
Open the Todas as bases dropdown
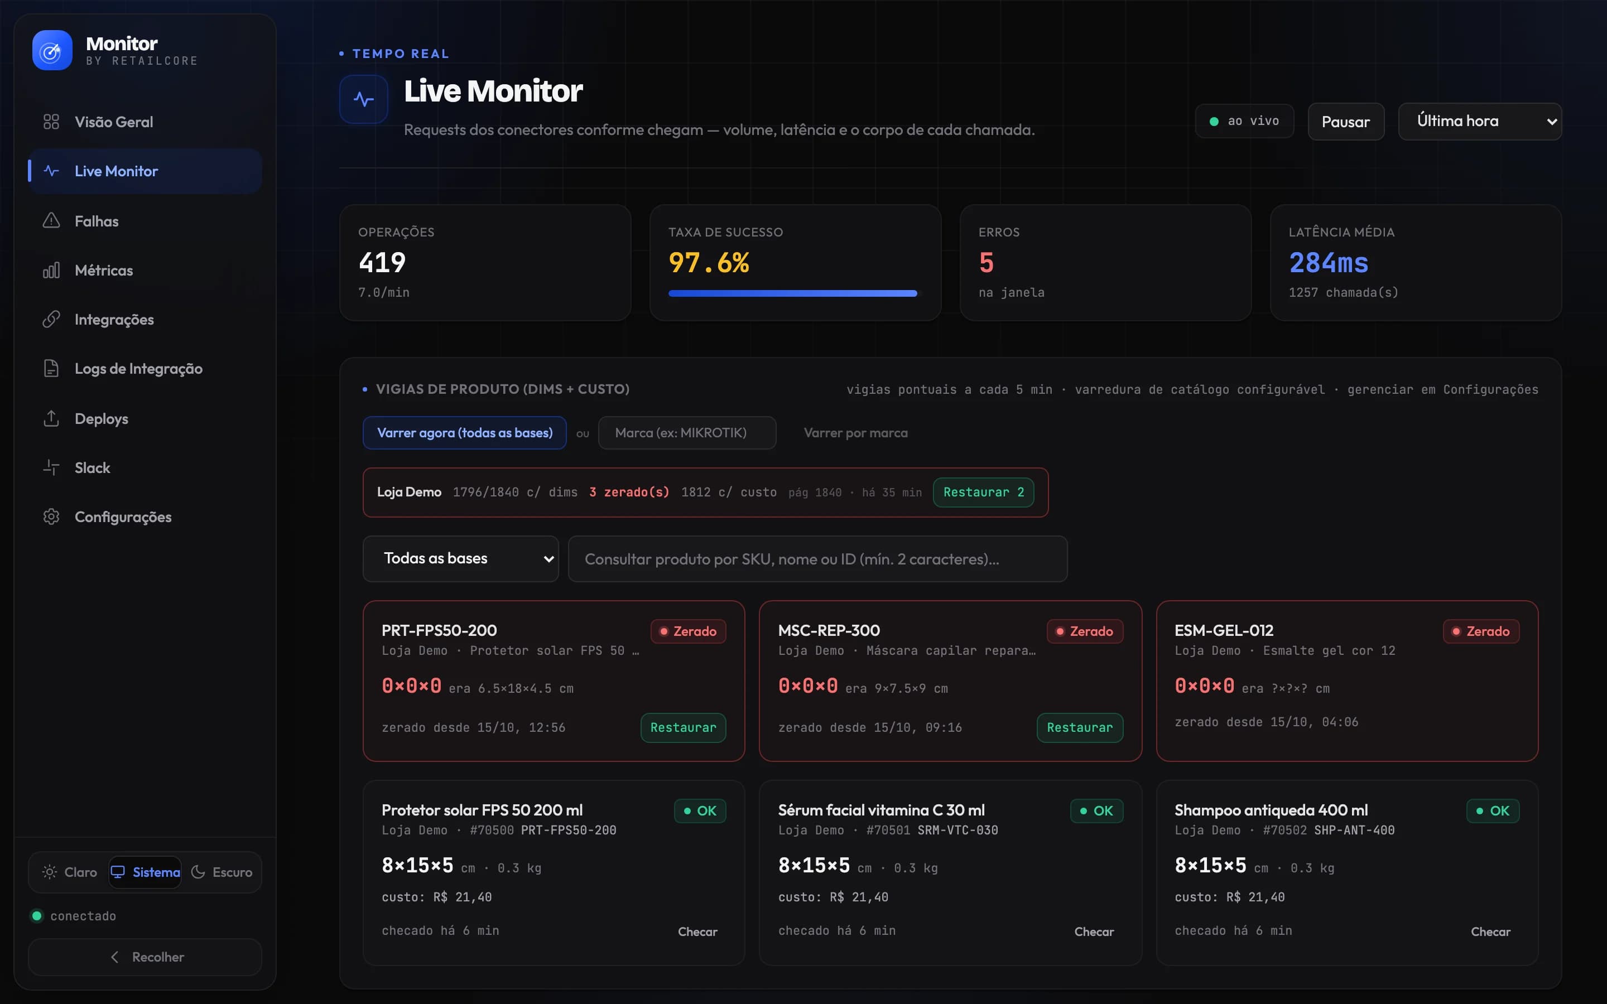pyautogui.click(x=461, y=558)
